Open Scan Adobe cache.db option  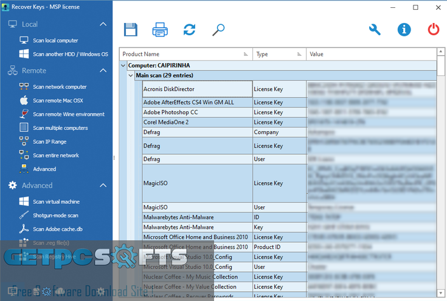point(58,229)
